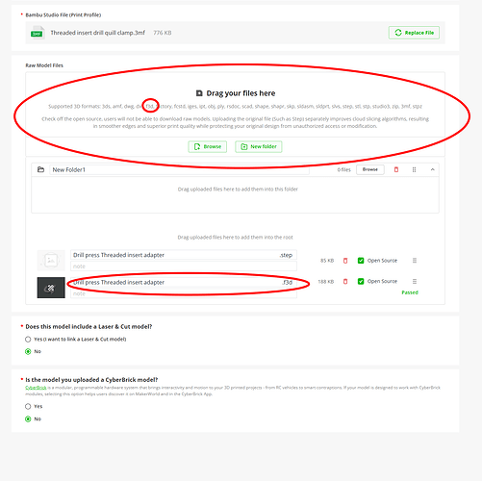Click the New Folder1 drag handle icon
482x481 pixels.
click(414, 169)
